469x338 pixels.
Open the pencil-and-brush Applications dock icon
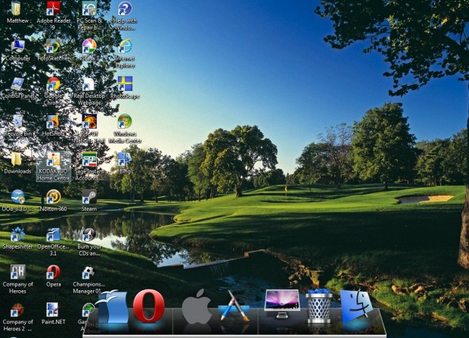[x=234, y=306]
